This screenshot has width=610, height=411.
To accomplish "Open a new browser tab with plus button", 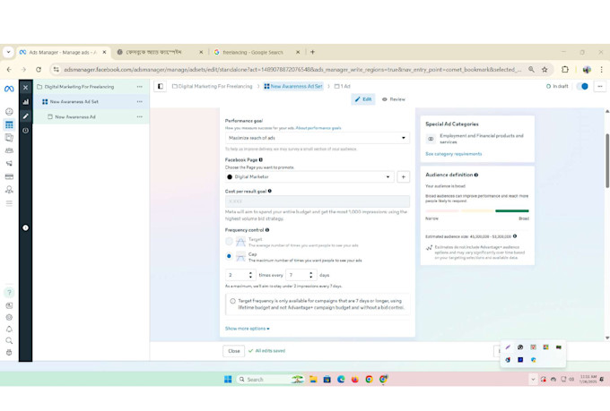I will coord(312,52).
